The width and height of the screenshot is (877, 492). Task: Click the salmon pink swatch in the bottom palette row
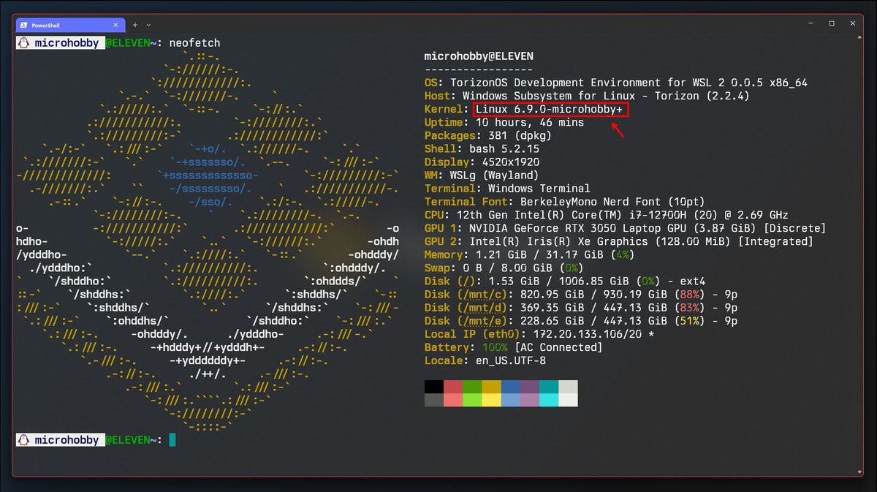(453, 400)
